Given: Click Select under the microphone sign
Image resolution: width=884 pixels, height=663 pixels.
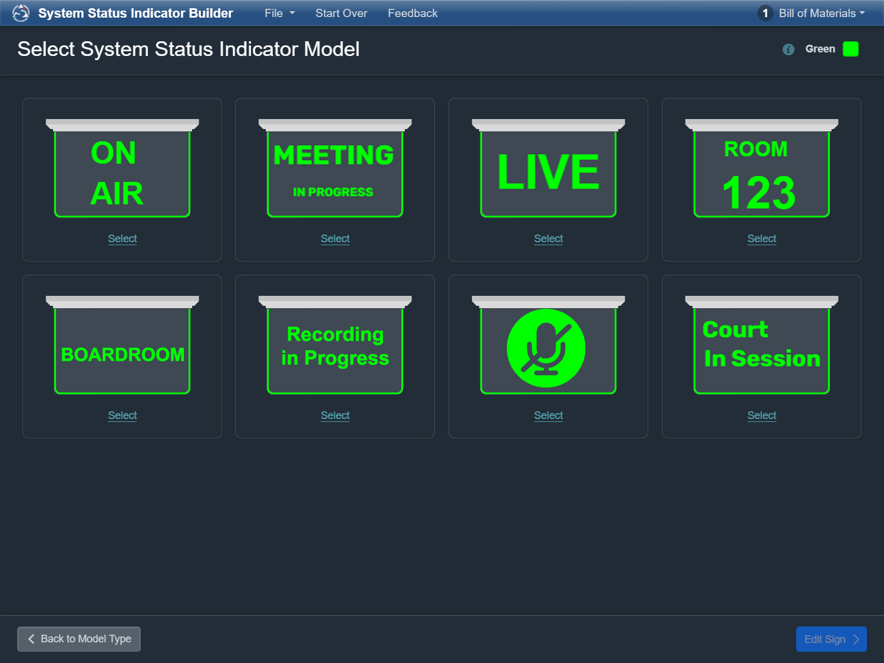Looking at the screenshot, I should tap(548, 415).
